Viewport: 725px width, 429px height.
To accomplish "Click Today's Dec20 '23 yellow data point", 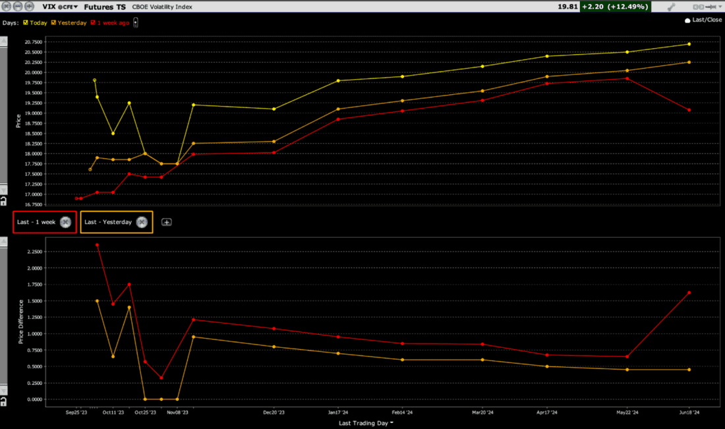I will [x=274, y=109].
